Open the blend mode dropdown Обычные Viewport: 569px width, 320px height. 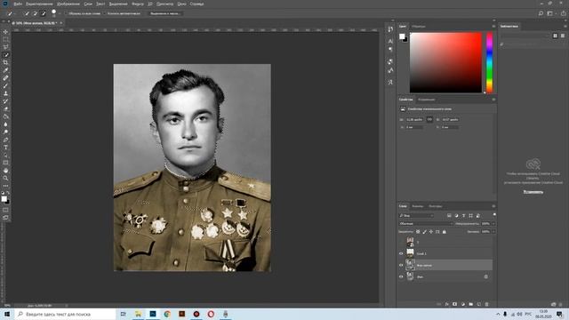click(426, 224)
